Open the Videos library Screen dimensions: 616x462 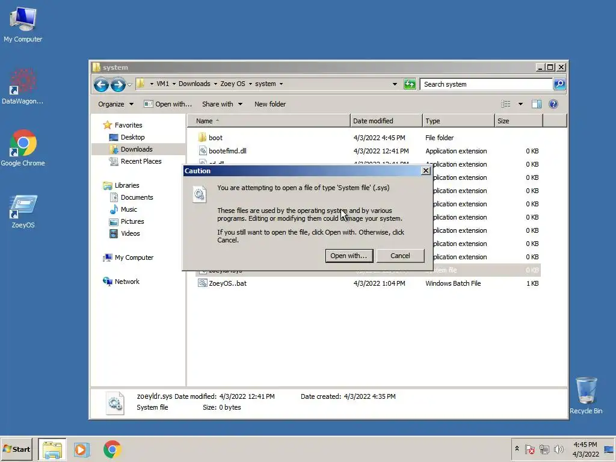125,233
